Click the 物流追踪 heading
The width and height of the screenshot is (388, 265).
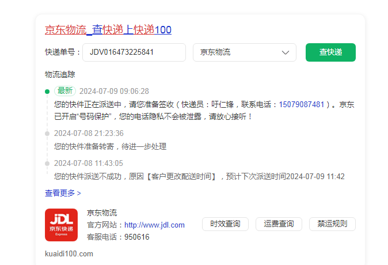60,74
